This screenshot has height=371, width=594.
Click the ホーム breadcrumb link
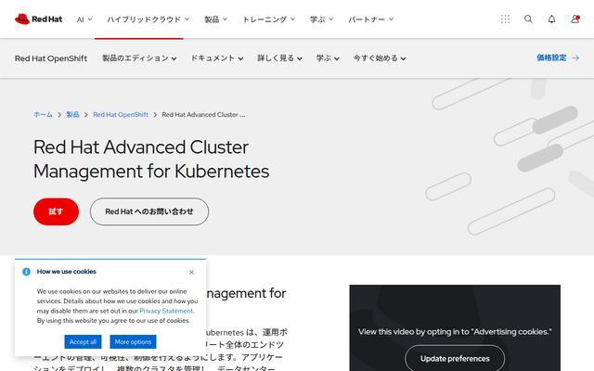[x=43, y=114]
